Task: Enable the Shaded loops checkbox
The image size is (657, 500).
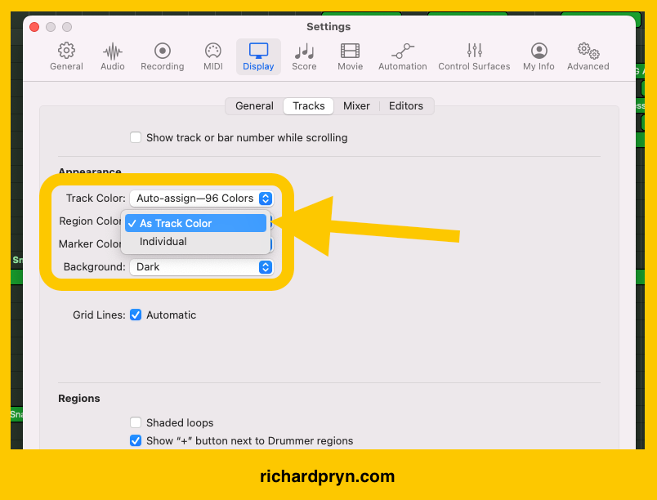Action: click(136, 422)
